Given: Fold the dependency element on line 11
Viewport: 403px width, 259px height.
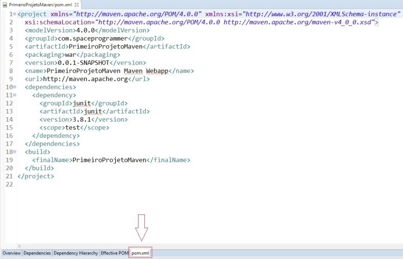Looking at the screenshot, I should (x=15, y=95).
